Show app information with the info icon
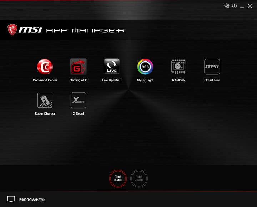Viewport: 257px width, 207px height. [x=235, y=6]
